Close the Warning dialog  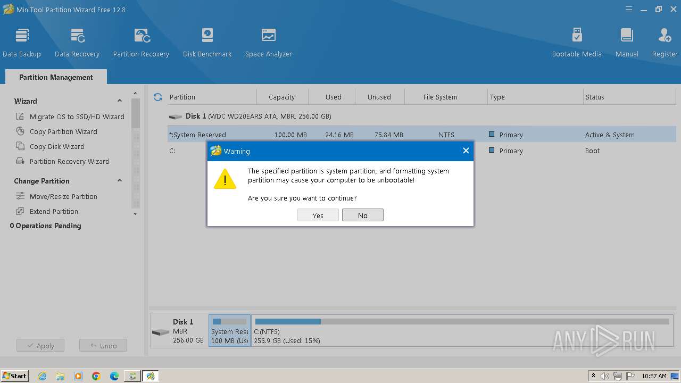point(466,151)
